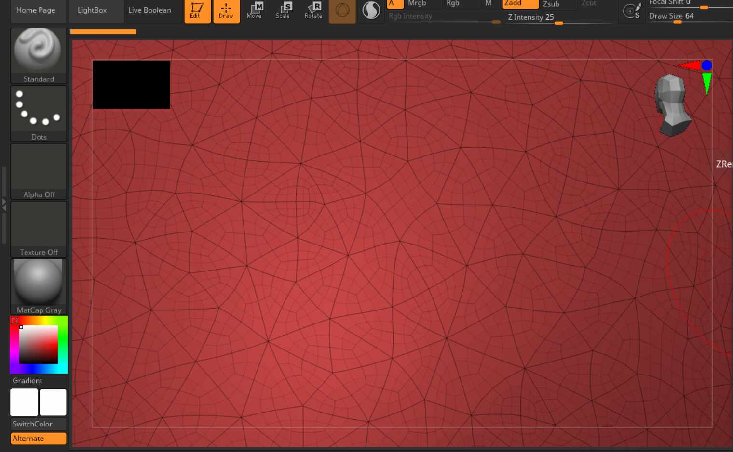
Task: Activate the Edit mode button
Action: (x=197, y=11)
